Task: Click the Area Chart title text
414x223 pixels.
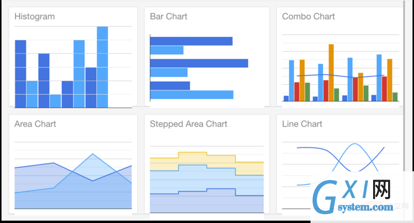Action: pos(35,124)
